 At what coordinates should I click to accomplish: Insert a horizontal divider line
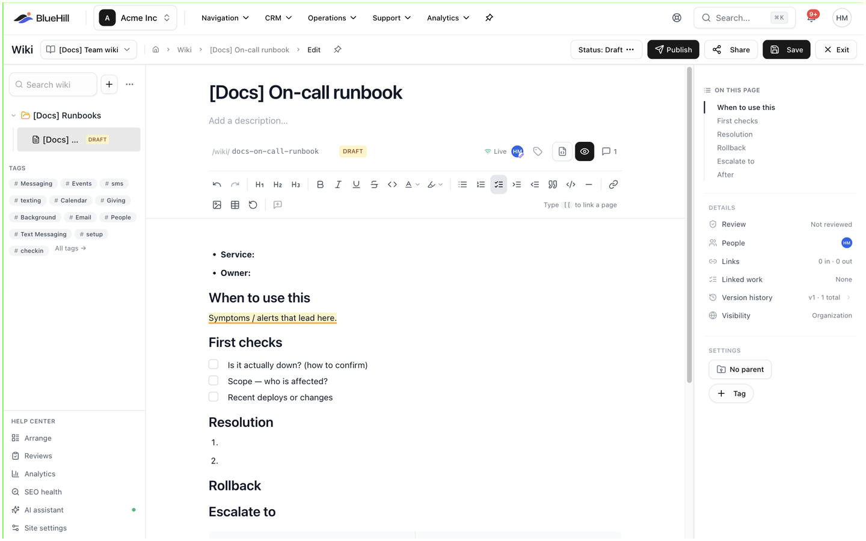589,185
